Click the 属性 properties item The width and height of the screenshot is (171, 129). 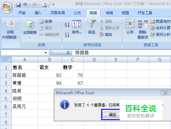[45, 28]
